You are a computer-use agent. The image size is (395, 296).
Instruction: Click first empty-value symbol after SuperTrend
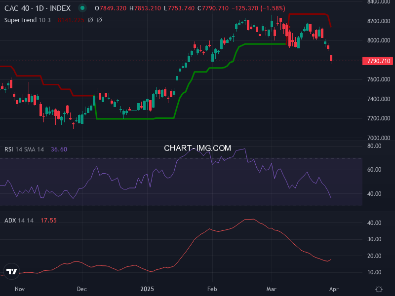click(90, 20)
